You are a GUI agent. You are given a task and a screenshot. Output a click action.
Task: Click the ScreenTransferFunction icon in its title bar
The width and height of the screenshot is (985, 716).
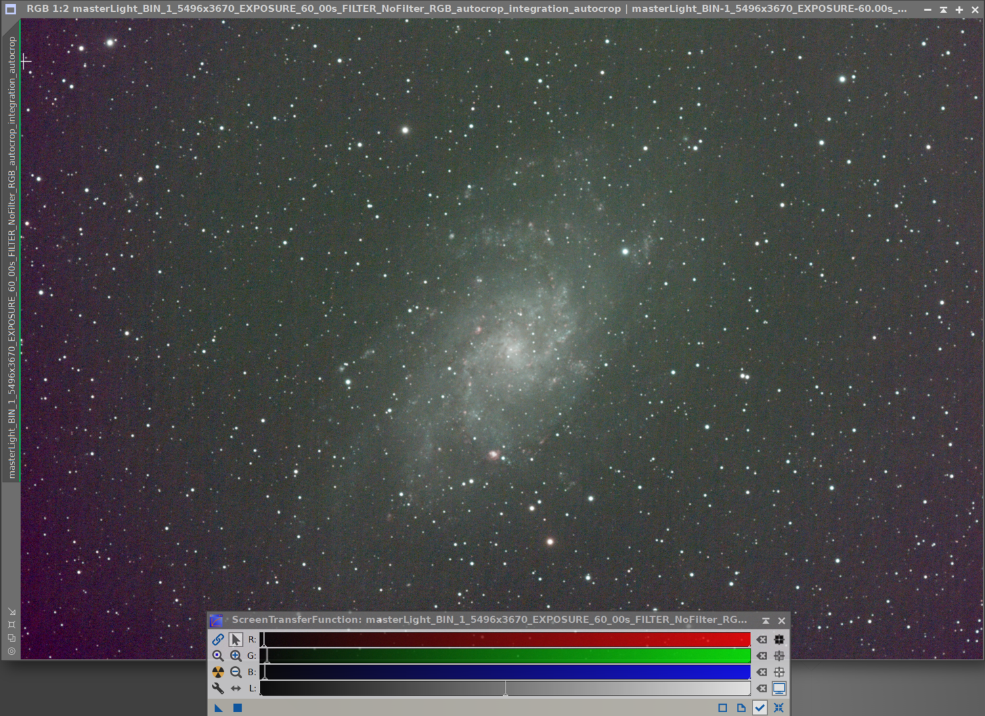[216, 620]
